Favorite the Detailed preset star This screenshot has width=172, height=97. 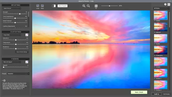[x=155, y=21]
